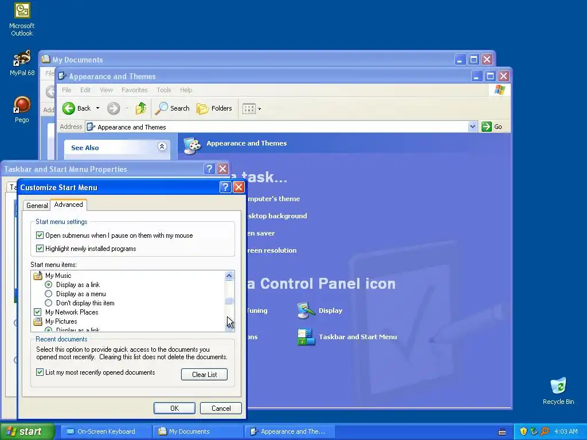Click the question mark help button in Customize Start Menu
This screenshot has height=440, width=587.
225,187
